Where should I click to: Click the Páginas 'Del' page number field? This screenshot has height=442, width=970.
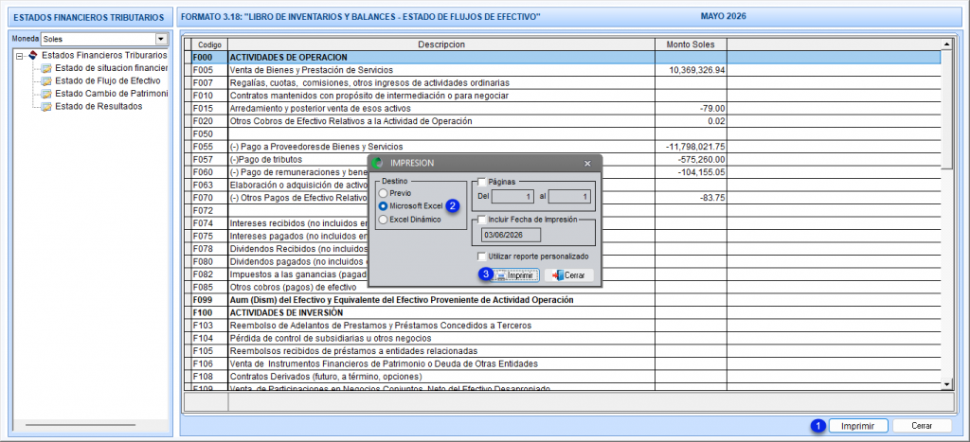point(513,197)
